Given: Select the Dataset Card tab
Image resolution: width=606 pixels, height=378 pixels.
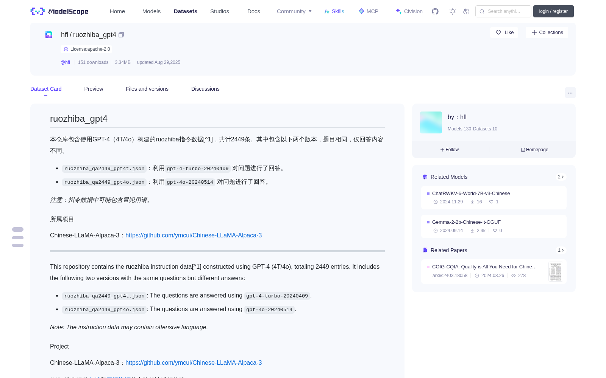Looking at the screenshot, I should coord(46,89).
